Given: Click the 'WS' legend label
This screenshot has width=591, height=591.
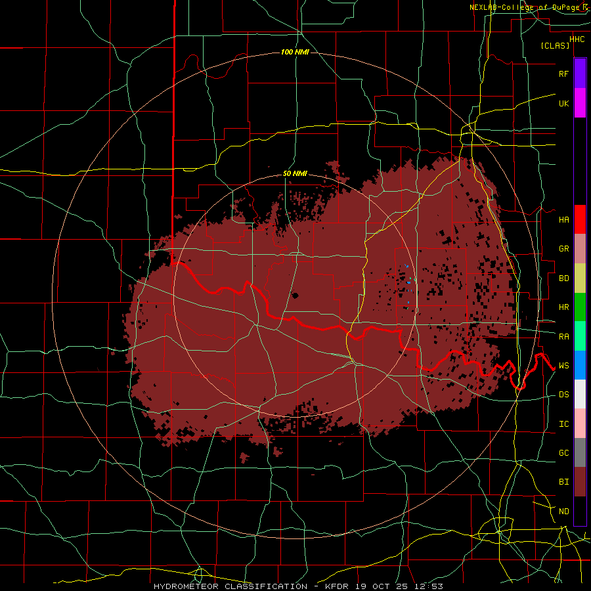Looking at the screenshot, I should (563, 366).
